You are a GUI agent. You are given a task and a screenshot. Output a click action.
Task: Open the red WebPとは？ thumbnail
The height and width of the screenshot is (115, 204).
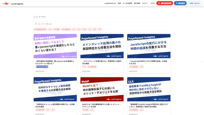click(x=102, y=89)
